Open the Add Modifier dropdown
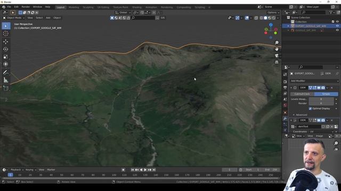341x191 pixels. 314,81
